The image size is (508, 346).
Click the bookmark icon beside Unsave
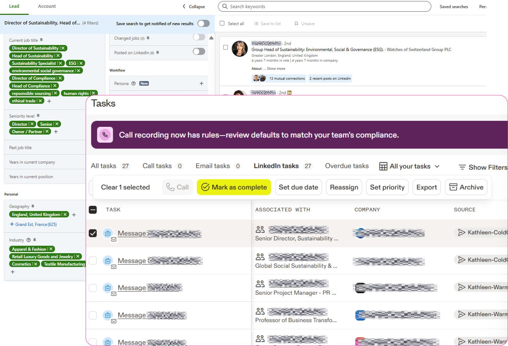click(x=296, y=24)
